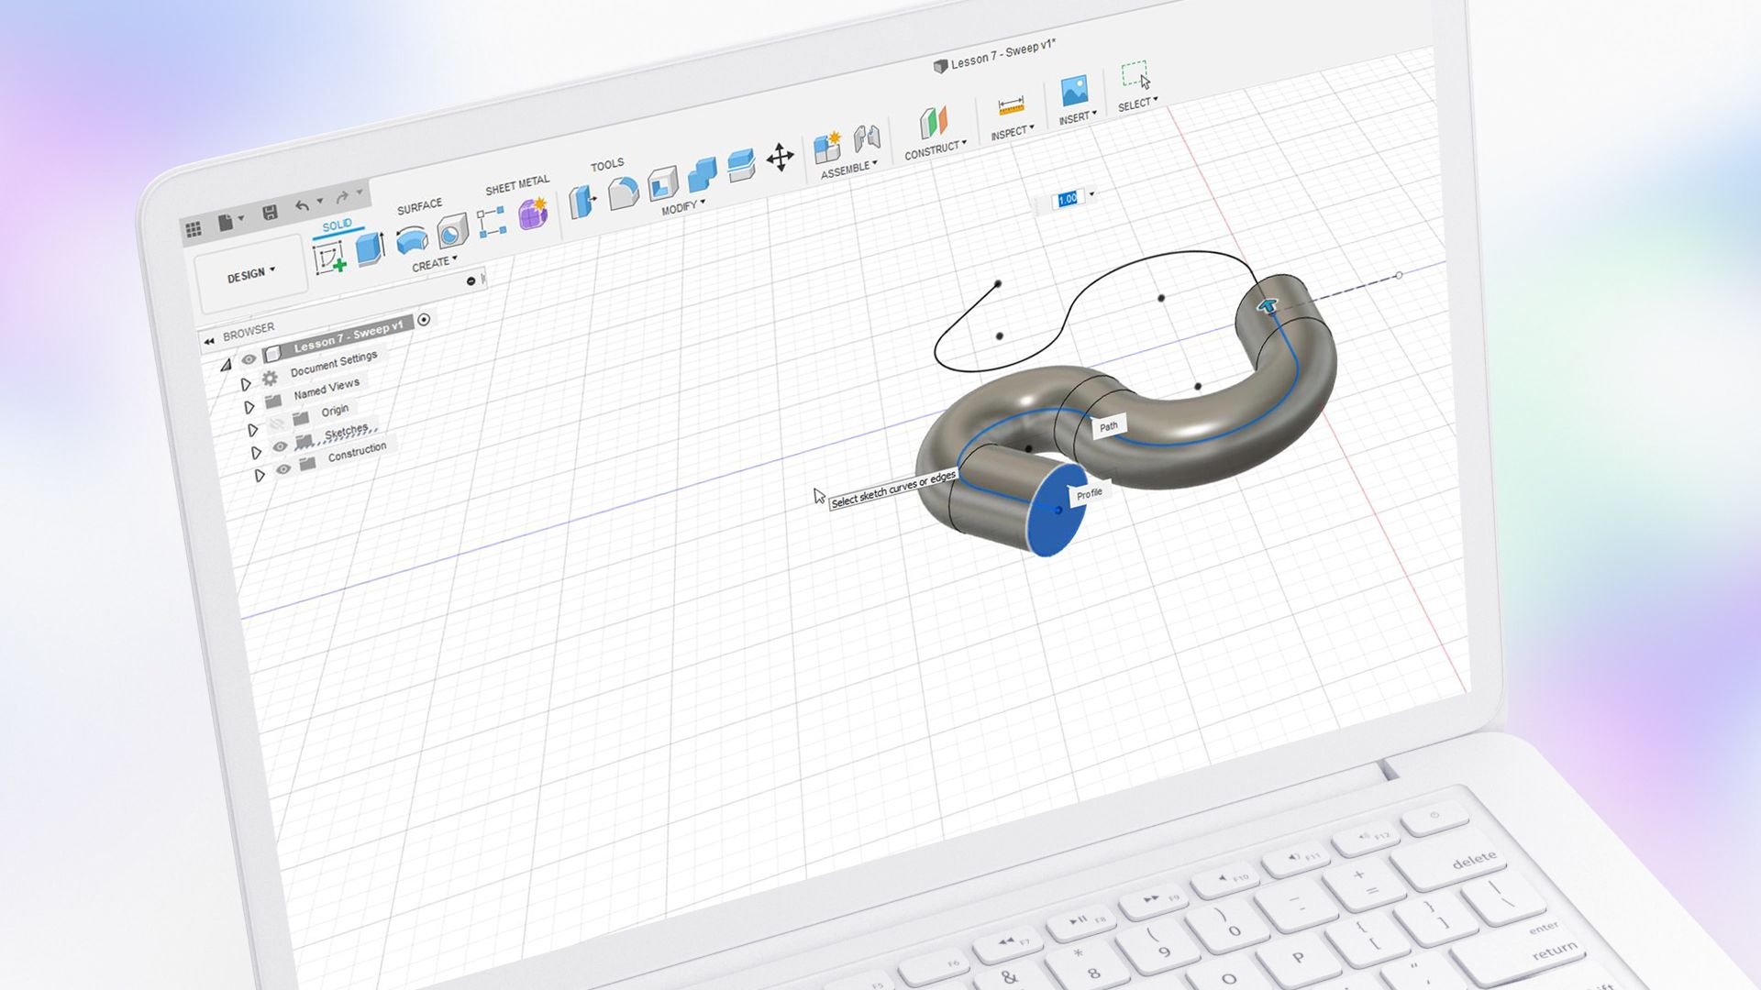The image size is (1761, 990).
Task: Select the Revolve tool
Action: [x=412, y=239]
